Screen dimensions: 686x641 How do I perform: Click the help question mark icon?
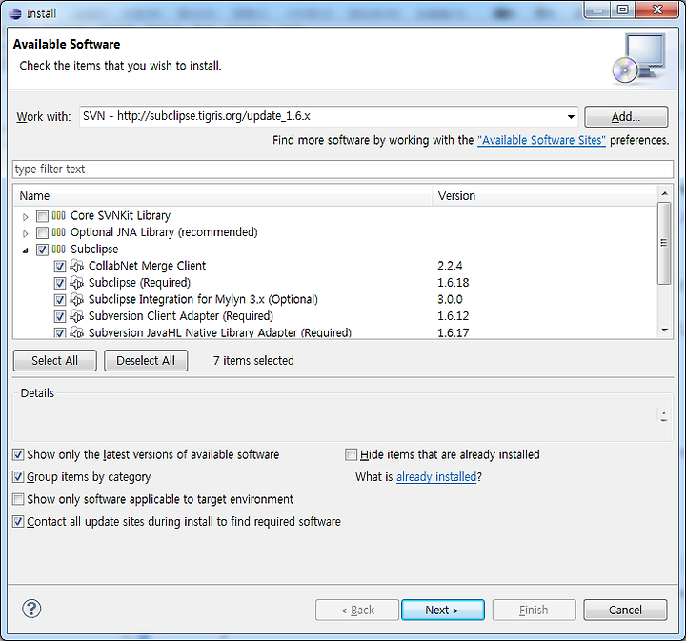pyautogui.click(x=31, y=609)
